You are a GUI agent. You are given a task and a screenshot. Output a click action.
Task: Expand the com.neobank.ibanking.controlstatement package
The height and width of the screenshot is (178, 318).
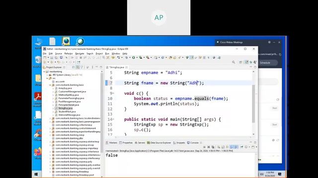[50, 129]
